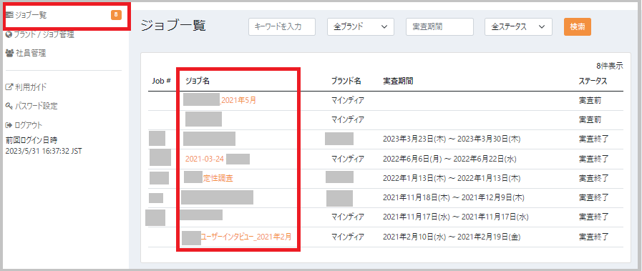Click マインディア in the _2021年5月 row

(x=348, y=100)
